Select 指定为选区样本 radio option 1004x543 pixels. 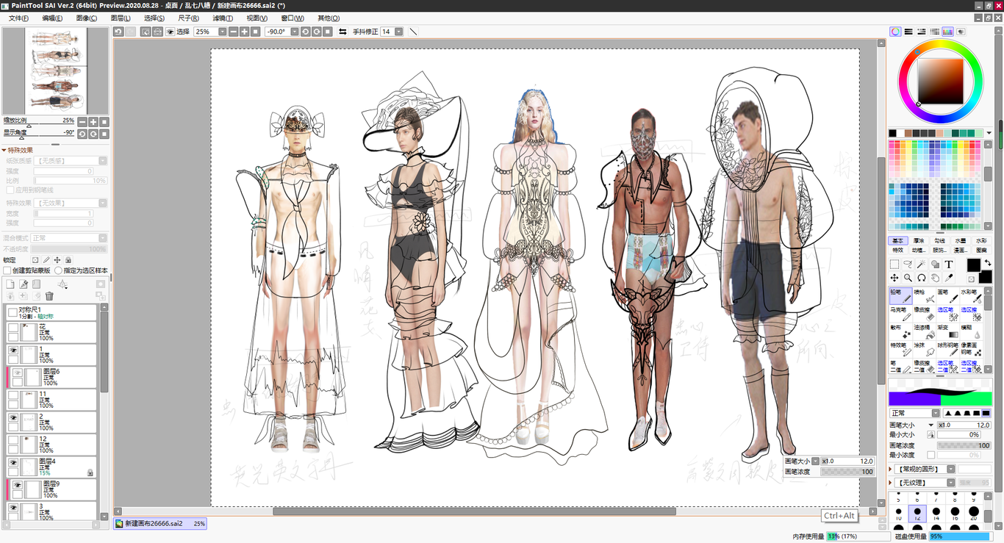[x=57, y=270]
